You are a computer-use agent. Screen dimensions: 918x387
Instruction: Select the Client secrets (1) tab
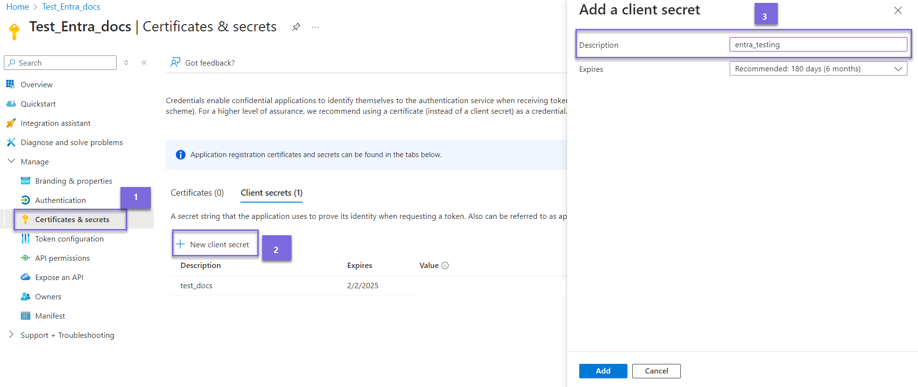(271, 193)
